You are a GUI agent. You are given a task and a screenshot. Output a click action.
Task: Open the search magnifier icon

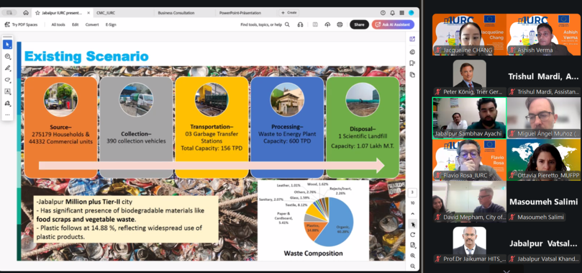pos(288,24)
